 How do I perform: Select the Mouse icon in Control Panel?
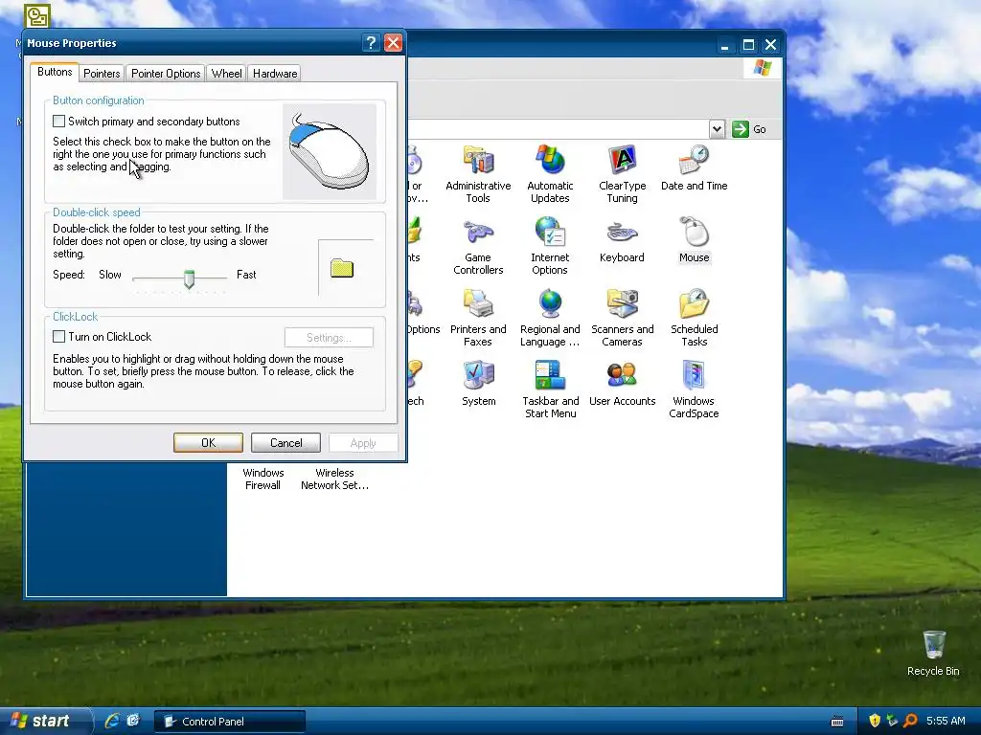pos(694,240)
